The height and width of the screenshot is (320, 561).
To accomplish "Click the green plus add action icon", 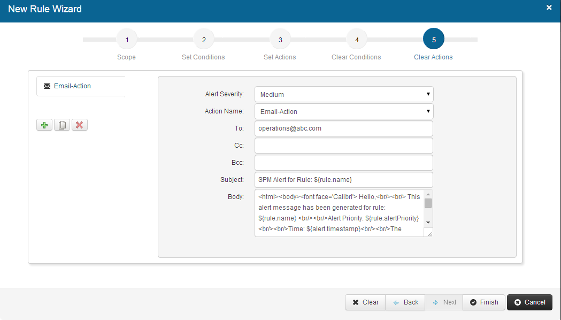I will (x=44, y=125).
